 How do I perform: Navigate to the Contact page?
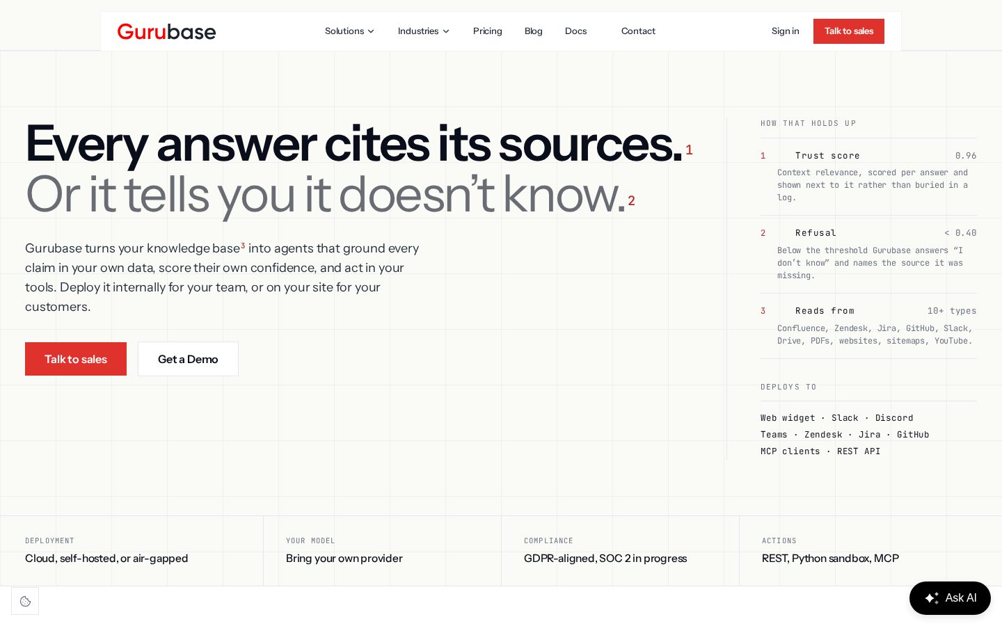click(638, 31)
